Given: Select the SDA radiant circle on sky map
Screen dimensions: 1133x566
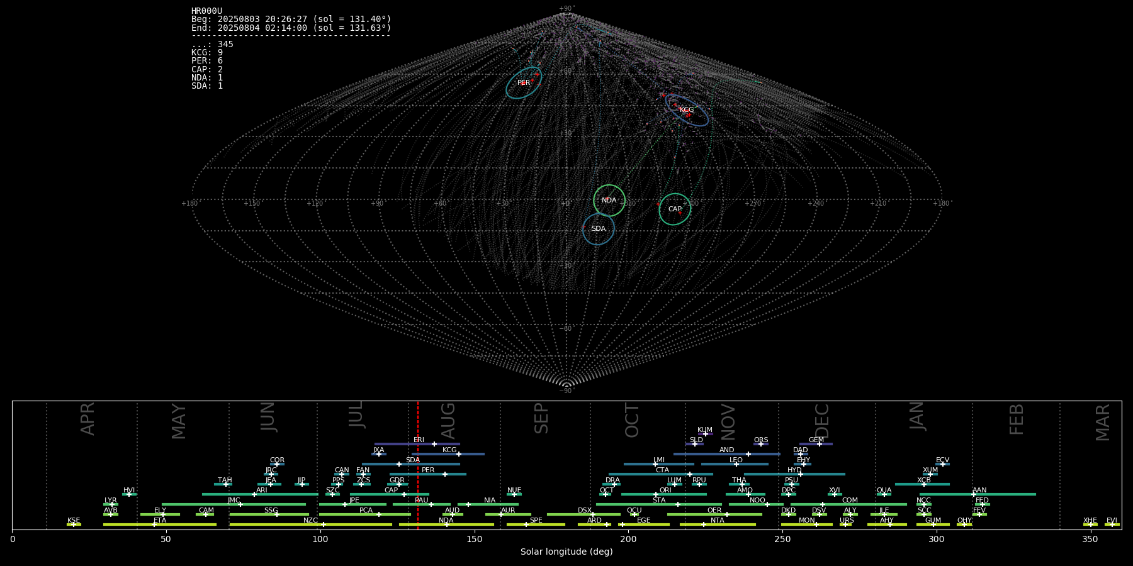Looking at the screenshot, I should [x=599, y=229].
